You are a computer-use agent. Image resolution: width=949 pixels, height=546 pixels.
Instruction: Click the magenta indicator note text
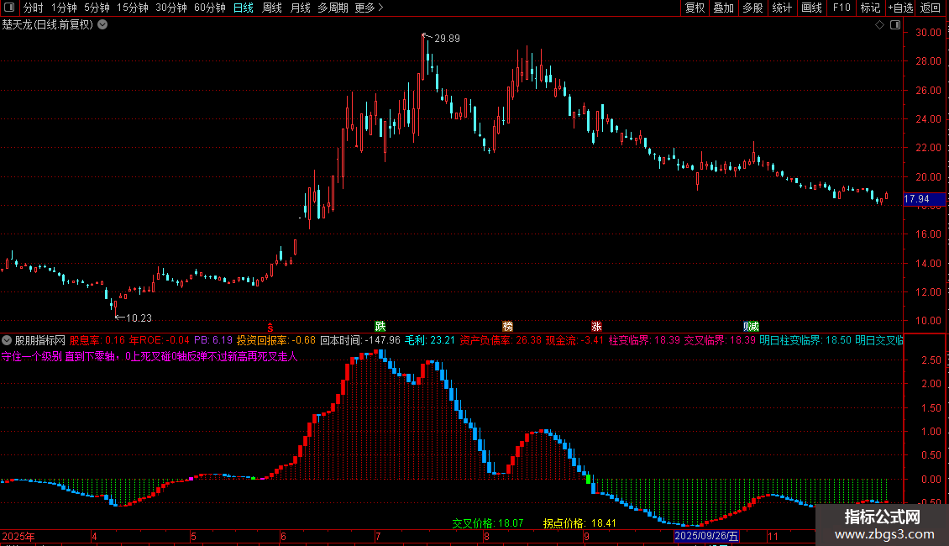point(149,356)
